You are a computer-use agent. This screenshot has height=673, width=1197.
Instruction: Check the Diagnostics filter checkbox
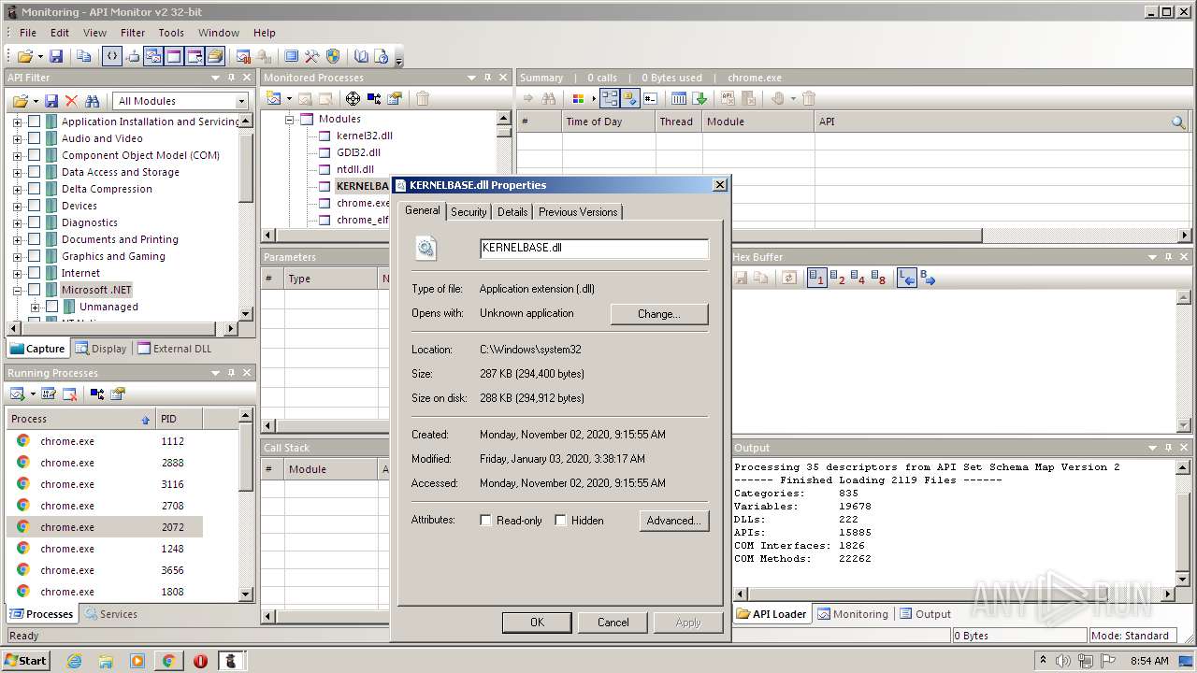pyautogui.click(x=35, y=222)
